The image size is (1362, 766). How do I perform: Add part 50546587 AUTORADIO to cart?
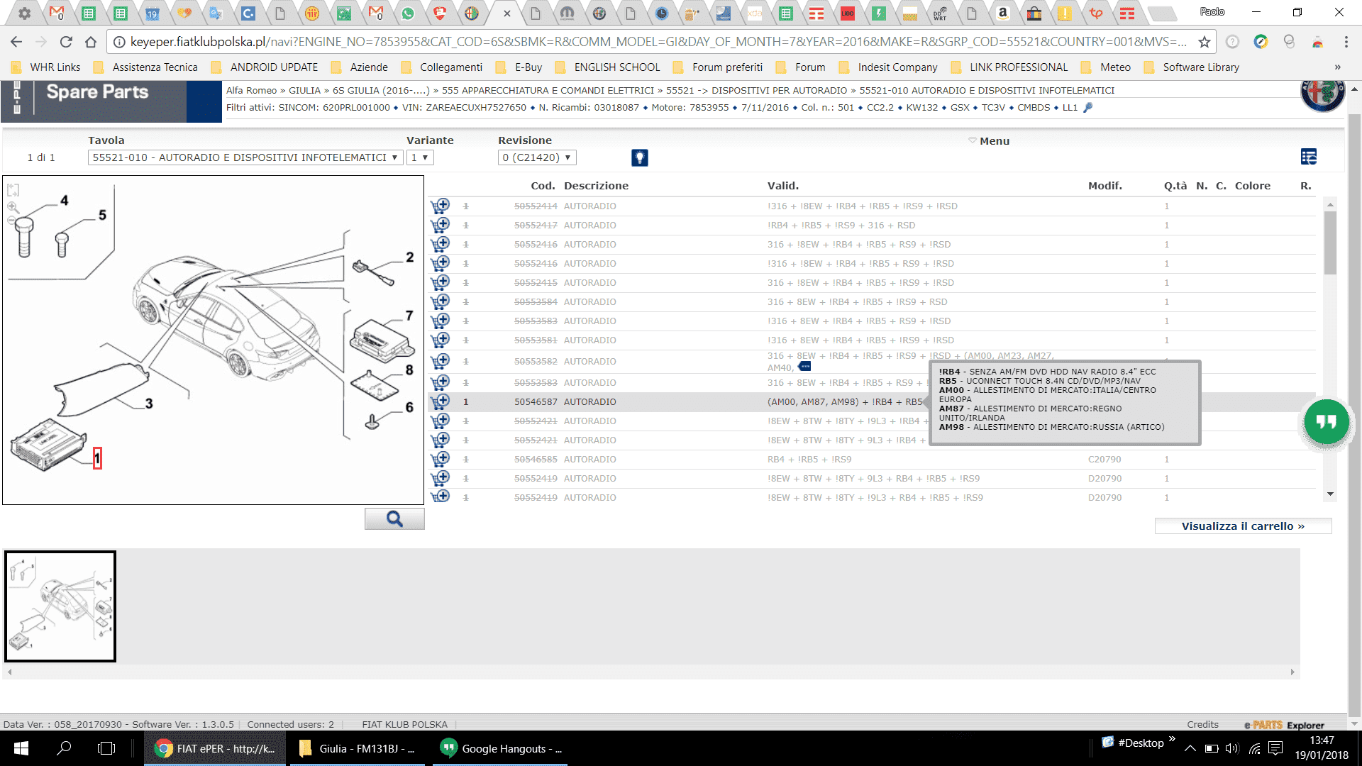(440, 401)
